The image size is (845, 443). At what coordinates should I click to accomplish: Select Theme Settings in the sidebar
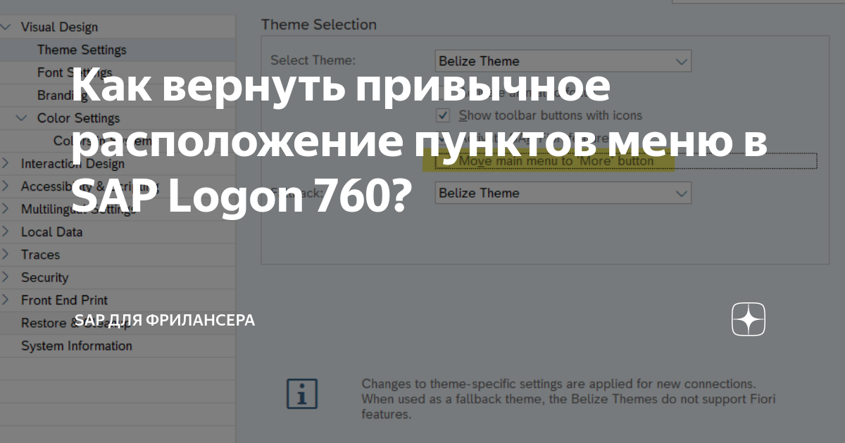81,49
